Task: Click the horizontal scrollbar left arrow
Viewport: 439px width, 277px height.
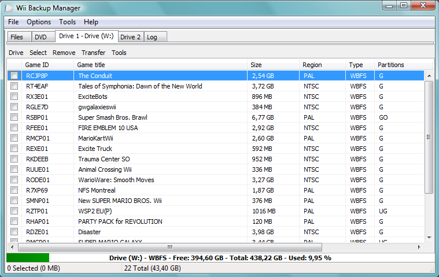Action: point(12,247)
